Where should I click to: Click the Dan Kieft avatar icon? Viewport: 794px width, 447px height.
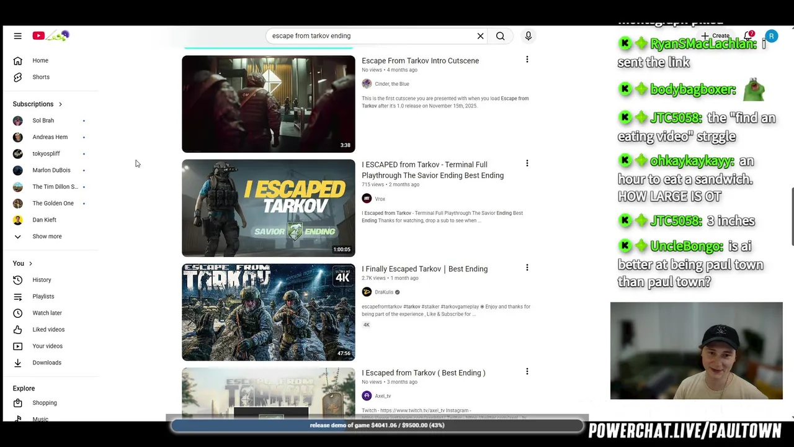pos(18,220)
